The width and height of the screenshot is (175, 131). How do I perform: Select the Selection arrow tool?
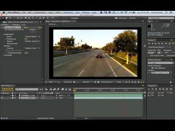tap(3, 18)
